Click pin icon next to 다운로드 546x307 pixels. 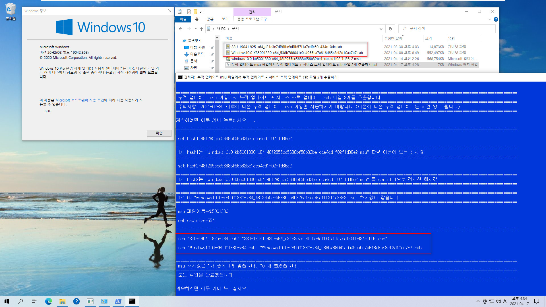212,54
